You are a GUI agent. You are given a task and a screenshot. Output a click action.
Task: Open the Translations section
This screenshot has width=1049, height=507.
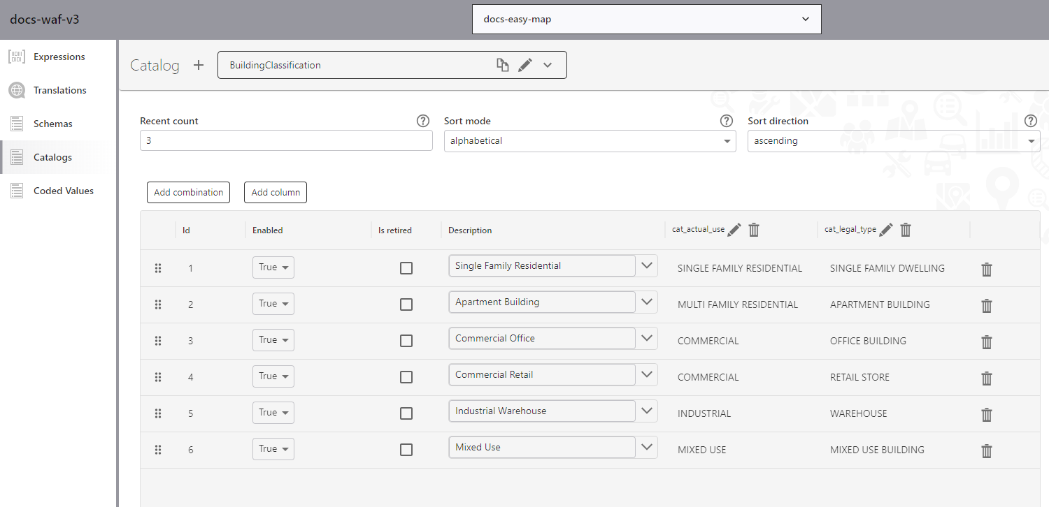coord(59,90)
